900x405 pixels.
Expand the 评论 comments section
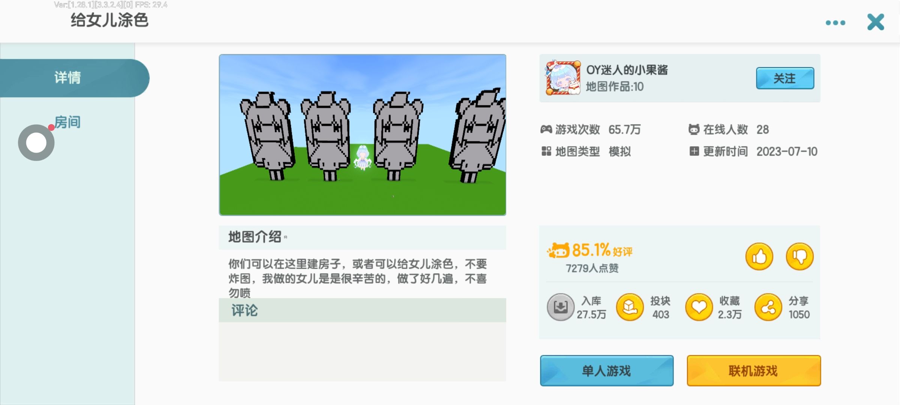point(362,310)
